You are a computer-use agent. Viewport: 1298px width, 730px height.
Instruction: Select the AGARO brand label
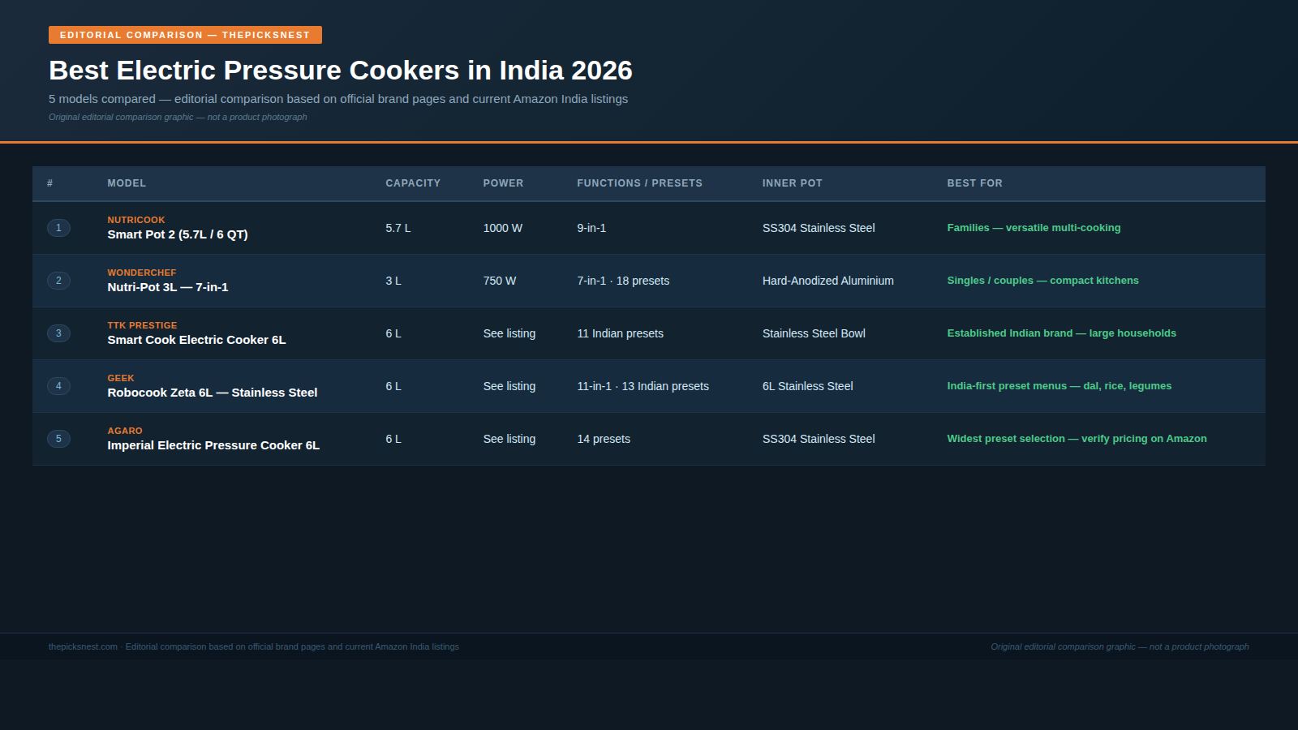click(x=125, y=431)
